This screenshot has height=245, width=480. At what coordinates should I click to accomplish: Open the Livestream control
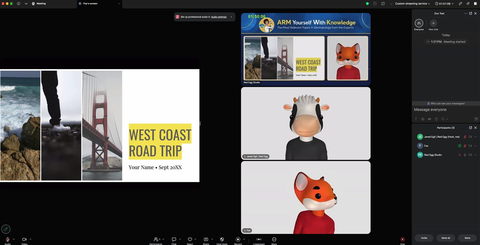pyautogui.click(x=259, y=241)
